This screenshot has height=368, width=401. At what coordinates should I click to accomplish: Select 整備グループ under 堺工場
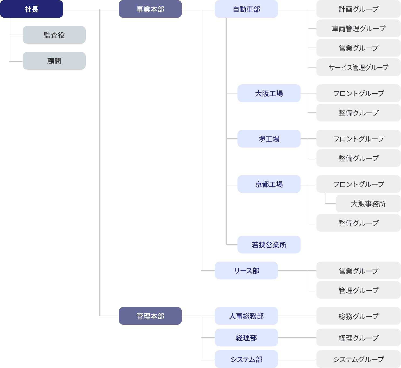pos(359,158)
